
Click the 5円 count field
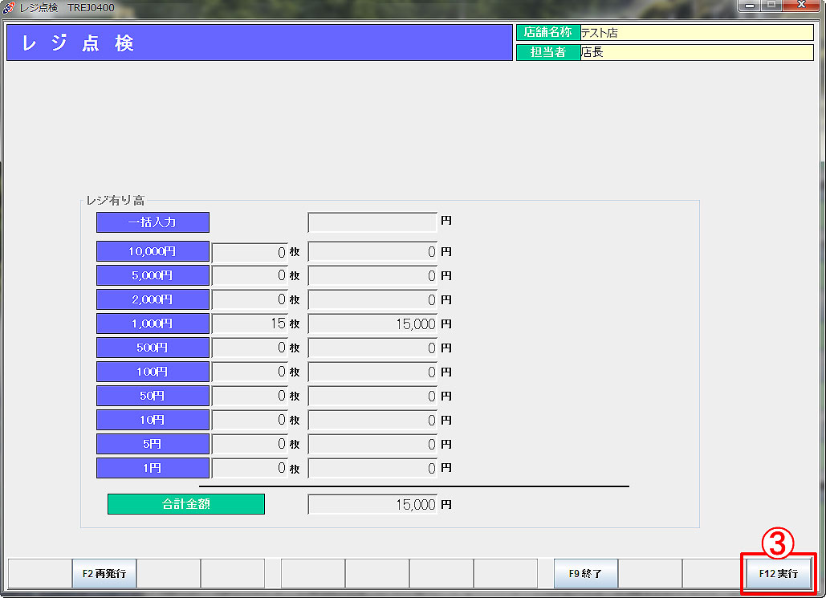click(250, 444)
